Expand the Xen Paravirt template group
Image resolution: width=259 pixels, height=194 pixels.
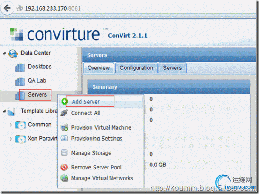pyautogui.click(x=11, y=139)
